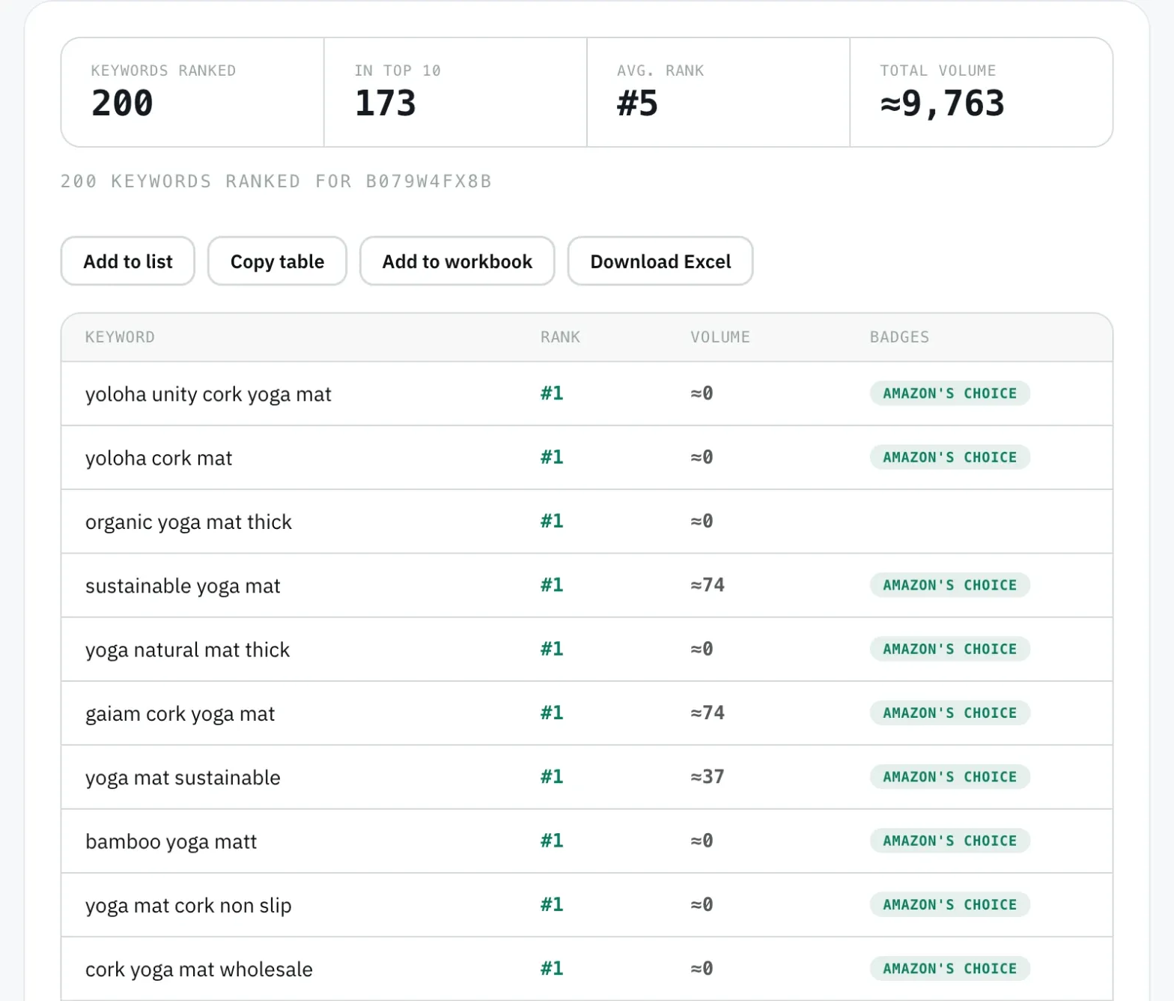This screenshot has width=1174, height=1001.
Task: Click Amazon's Choice badge for yoga mat cork non slip
Action: point(949,904)
